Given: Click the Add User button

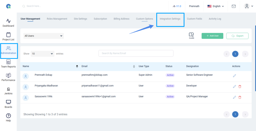Looking at the screenshot, I should pyautogui.click(x=212, y=36).
